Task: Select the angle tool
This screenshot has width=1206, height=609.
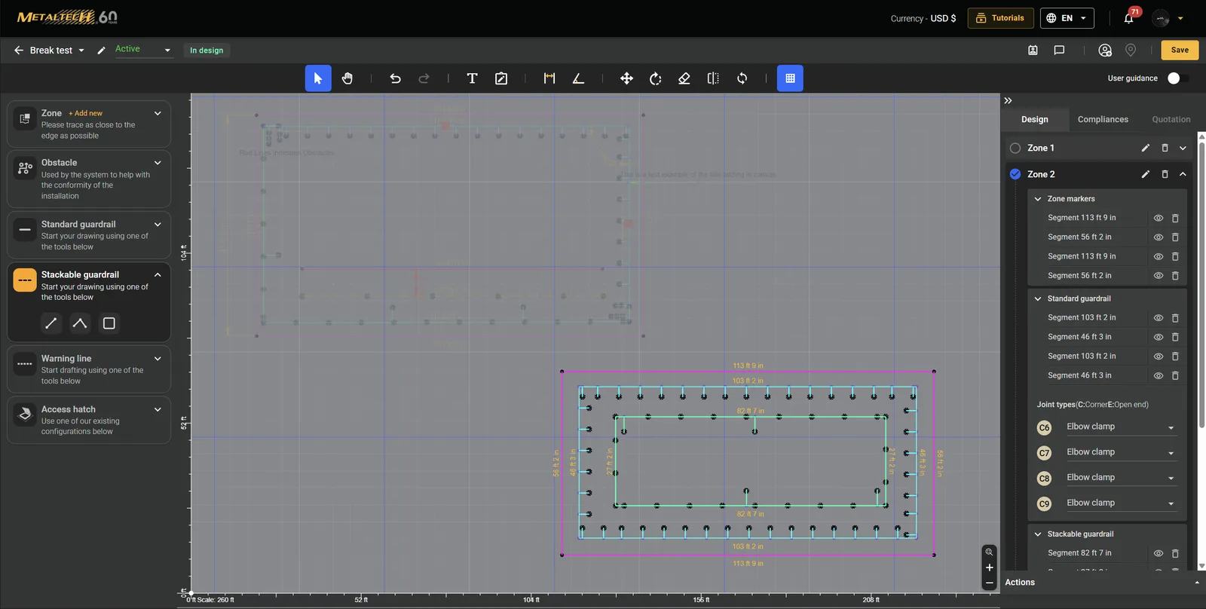Action: coord(578,78)
